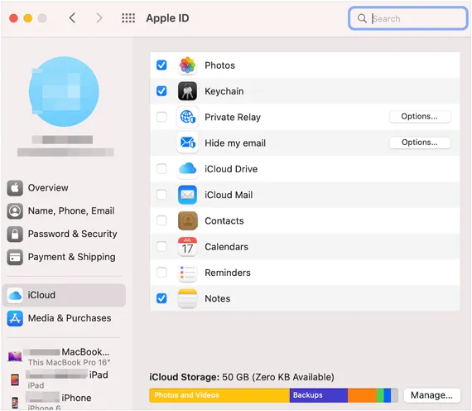This screenshot has height=411, width=472.
Task: Click the Name, Phone, Email person icon
Action: (x=15, y=211)
